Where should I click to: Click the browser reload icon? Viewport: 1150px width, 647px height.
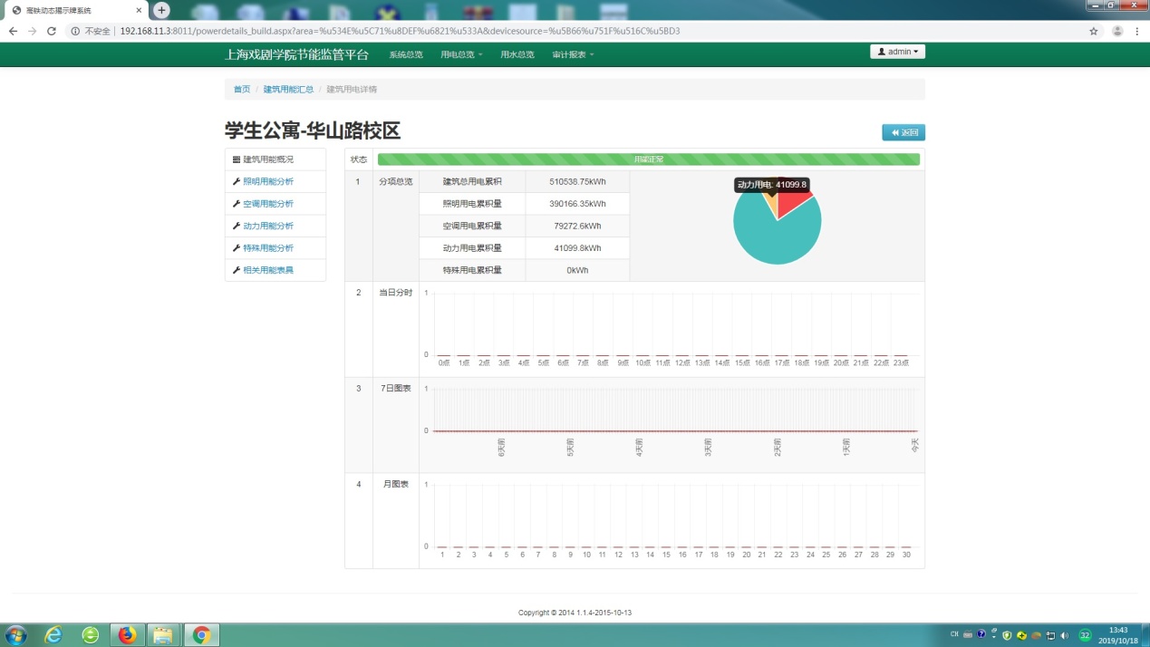pyautogui.click(x=52, y=31)
